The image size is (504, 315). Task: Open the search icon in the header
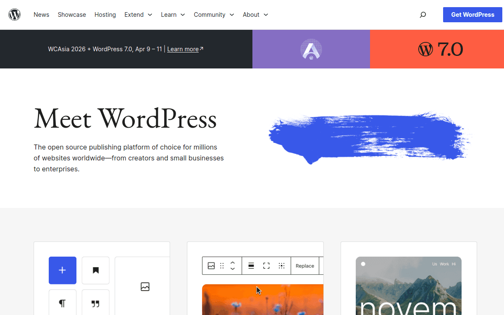(423, 14)
